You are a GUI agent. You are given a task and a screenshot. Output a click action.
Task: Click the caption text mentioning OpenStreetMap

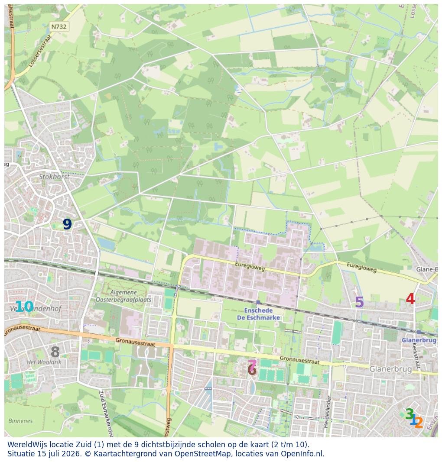166,454
